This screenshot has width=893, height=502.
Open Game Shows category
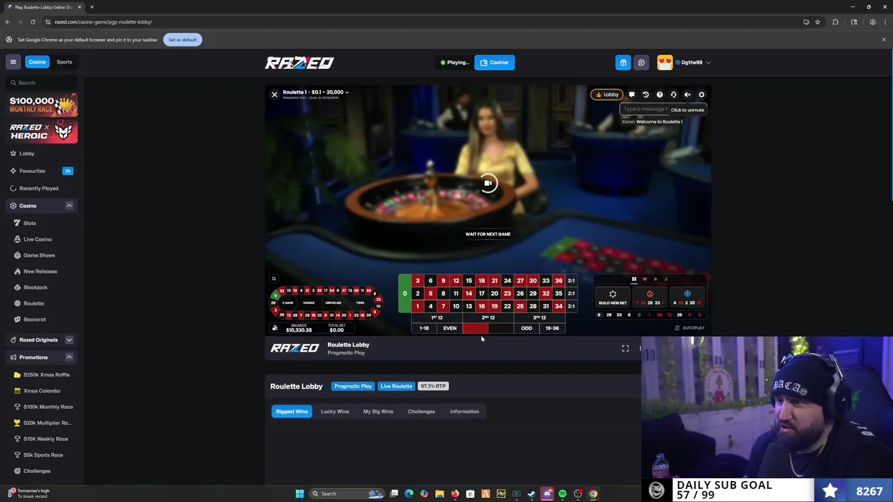click(39, 255)
